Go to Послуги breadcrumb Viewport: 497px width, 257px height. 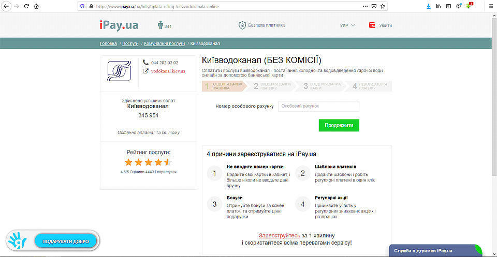(130, 43)
